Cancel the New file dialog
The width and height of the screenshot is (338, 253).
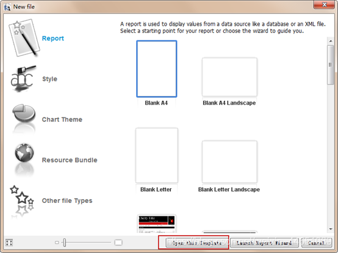pyautogui.click(x=316, y=243)
